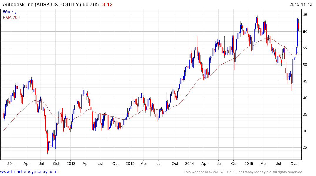This screenshot has height=176, width=316.
Task: Open the www.fullertreacymoney.com link
Action: click(x=29, y=172)
